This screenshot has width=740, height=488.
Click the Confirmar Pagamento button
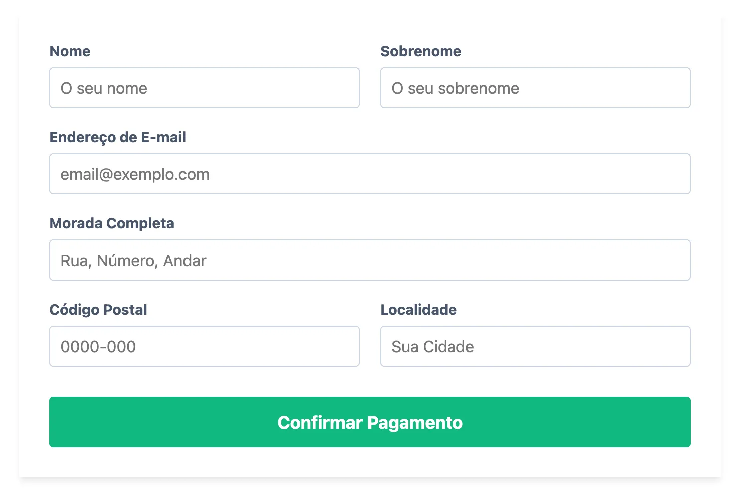[370, 422]
